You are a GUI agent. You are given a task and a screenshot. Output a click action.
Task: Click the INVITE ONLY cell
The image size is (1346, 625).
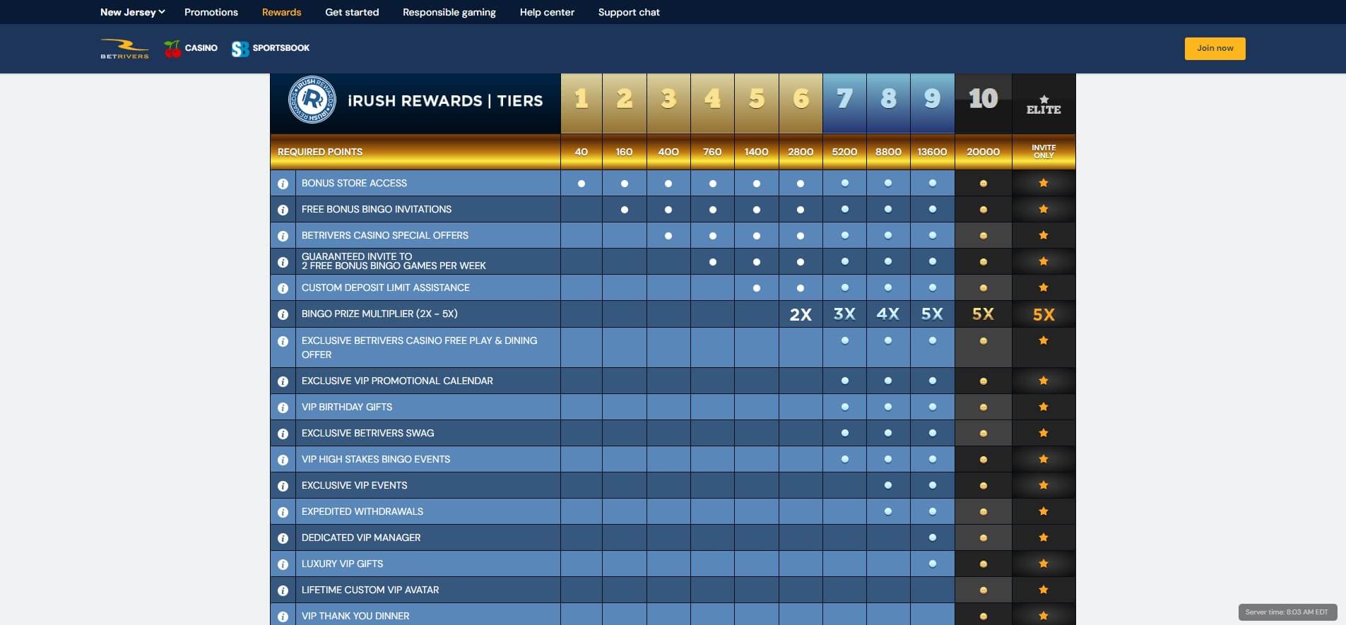pyautogui.click(x=1044, y=152)
